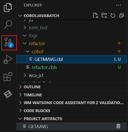
Task: Click the file icon beside refactor.cbls
Action: pos(28,67)
